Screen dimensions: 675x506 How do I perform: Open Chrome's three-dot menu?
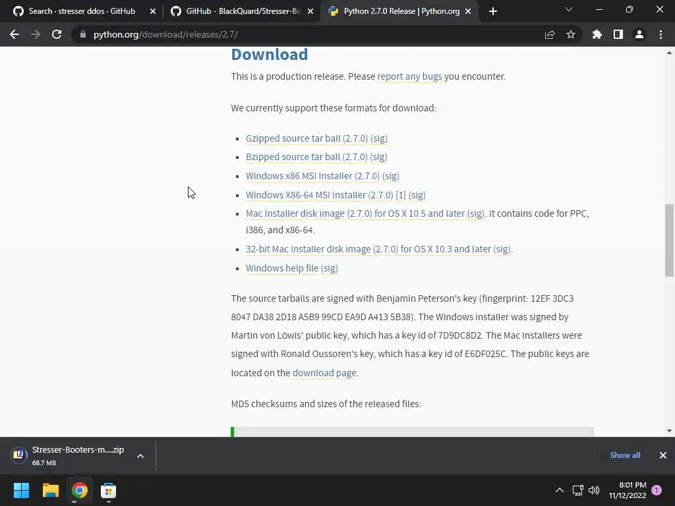click(660, 34)
